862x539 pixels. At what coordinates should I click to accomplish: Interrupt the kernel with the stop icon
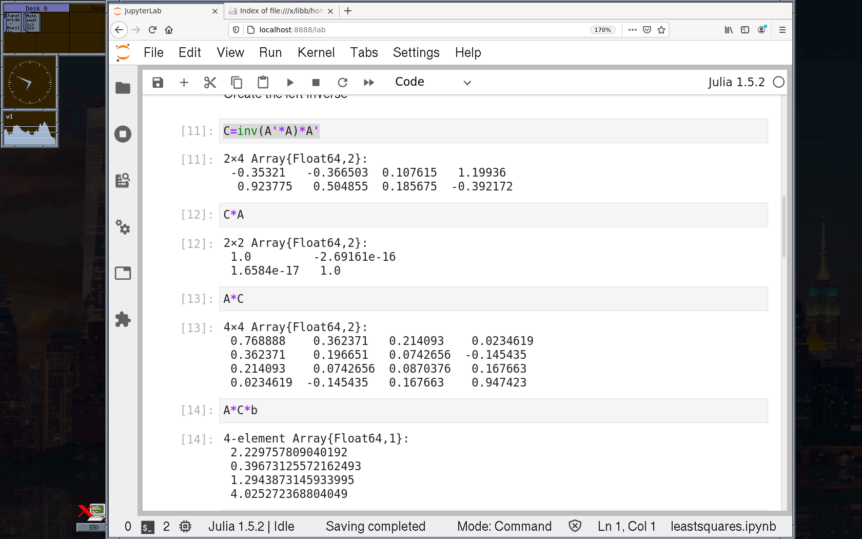pyautogui.click(x=316, y=83)
